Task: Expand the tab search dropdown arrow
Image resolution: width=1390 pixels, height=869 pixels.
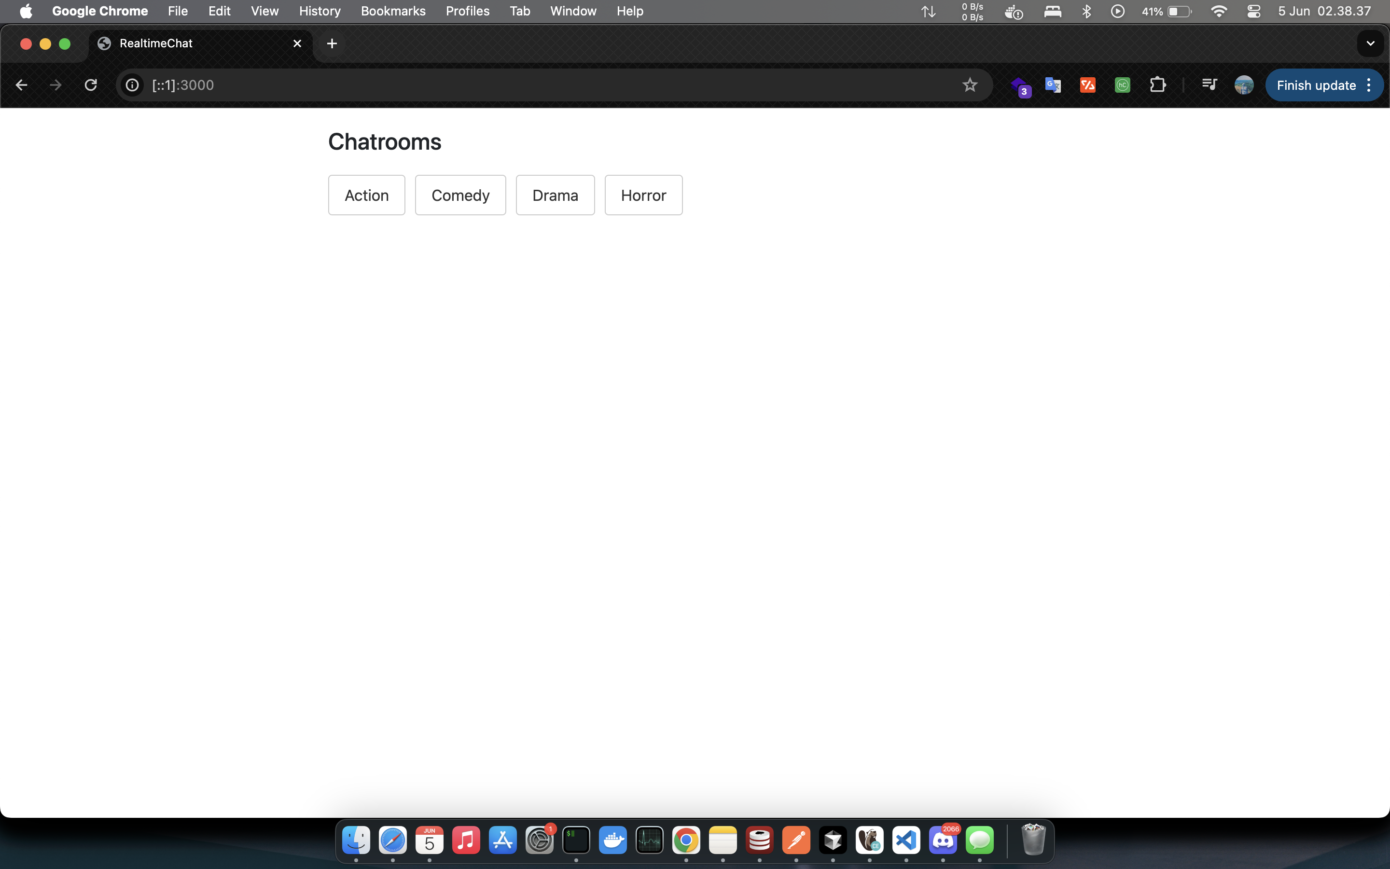Action: point(1370,43)
